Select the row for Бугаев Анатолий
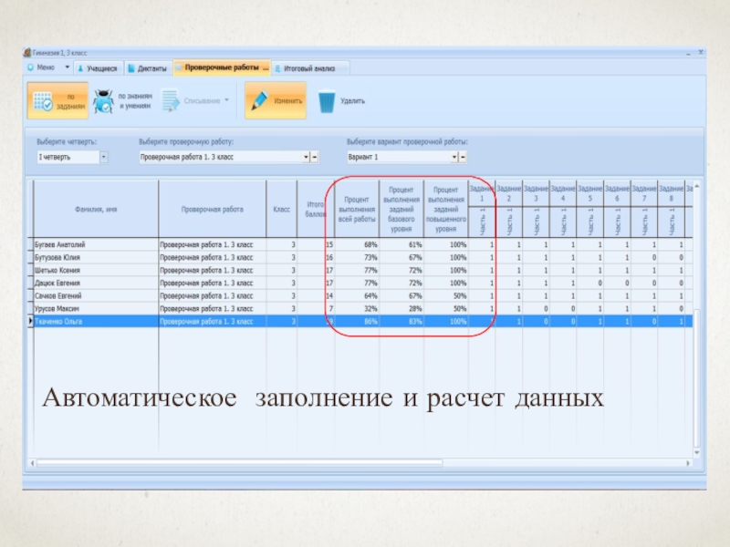Viewport: 730px width, 547px height. pos(91,245)
